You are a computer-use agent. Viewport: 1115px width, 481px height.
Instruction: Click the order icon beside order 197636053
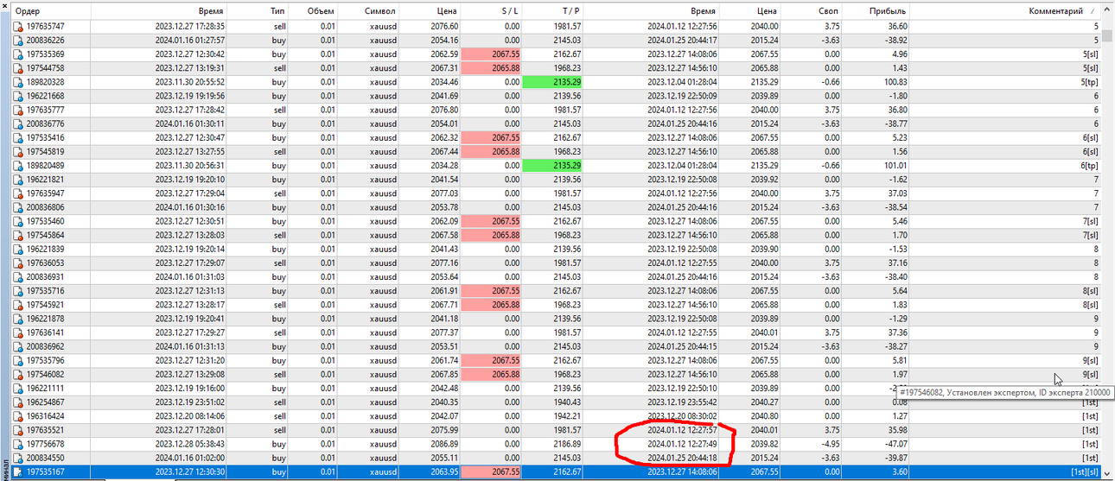pyautogui.click(x=18, y=263)
